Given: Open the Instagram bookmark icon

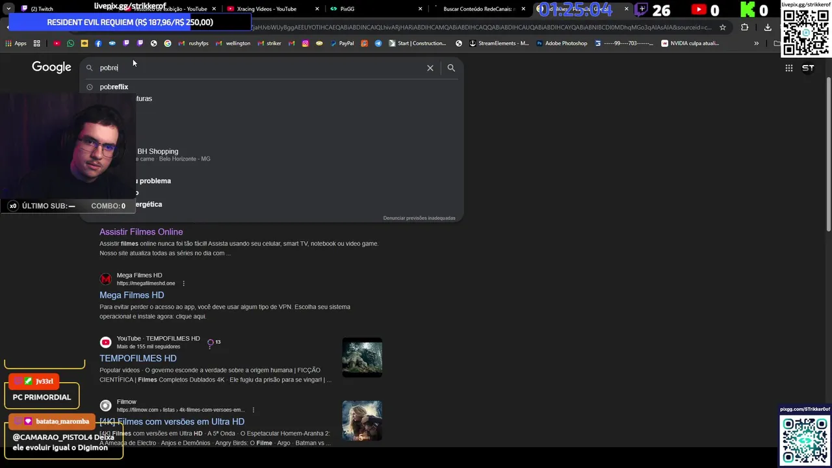Looking at the screenshot, I should tap(305, 44).
